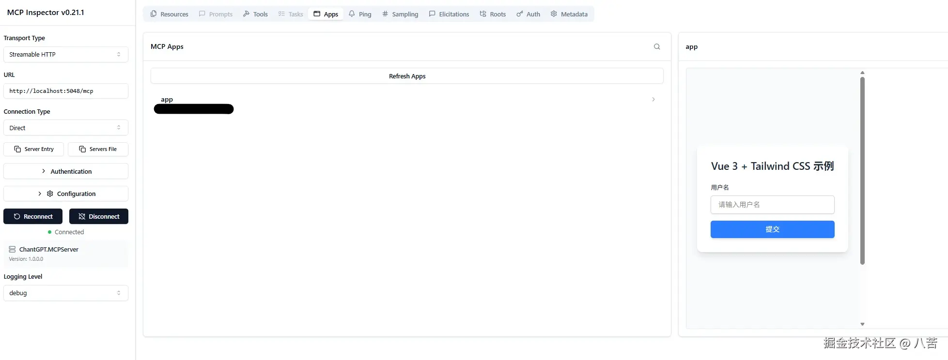Screen dimensions: 948x360
Task: Click the Connected status text
Action: [x=69, y=232]
